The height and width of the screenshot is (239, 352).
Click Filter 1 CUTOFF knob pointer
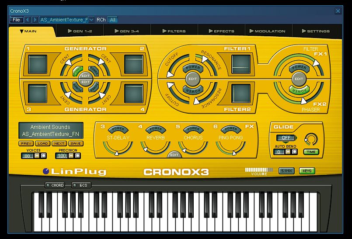coord(170,75)
